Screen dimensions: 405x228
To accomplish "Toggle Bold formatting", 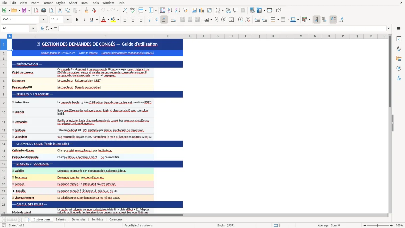I will pos(77,20).
